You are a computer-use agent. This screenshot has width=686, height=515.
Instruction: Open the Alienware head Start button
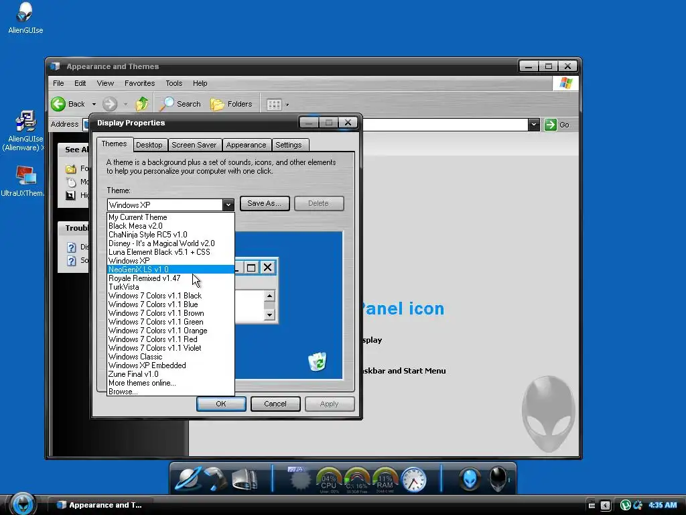click(23, 504)
